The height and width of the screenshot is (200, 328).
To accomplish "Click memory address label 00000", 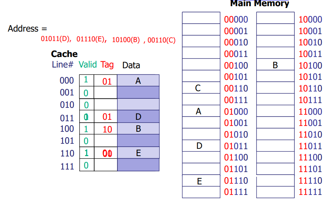I will coord(236,19).
